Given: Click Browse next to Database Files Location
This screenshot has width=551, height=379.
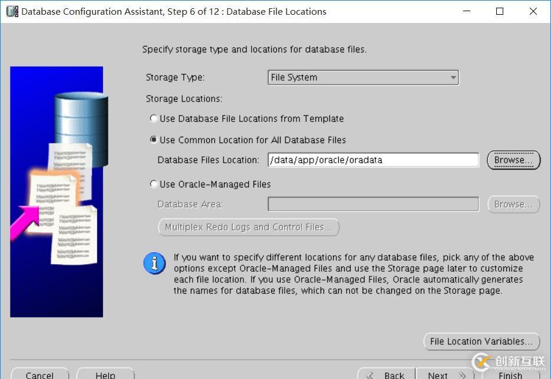Looking at the screenshot, I should click(x=513, y=160).
